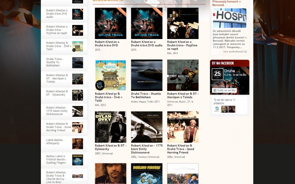The height and width of the screenshot is (184, 295).
Task: Click sidebar thumbnail next to DVD audio entry
Action: pyautogui.click(x=77, y=14)
